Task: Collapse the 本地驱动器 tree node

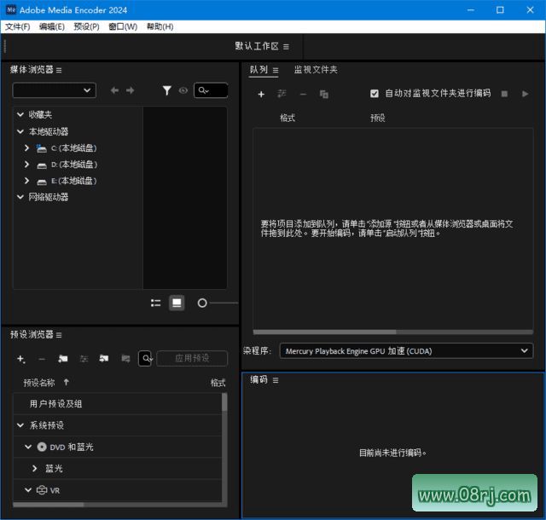Action: pos(20,131)
